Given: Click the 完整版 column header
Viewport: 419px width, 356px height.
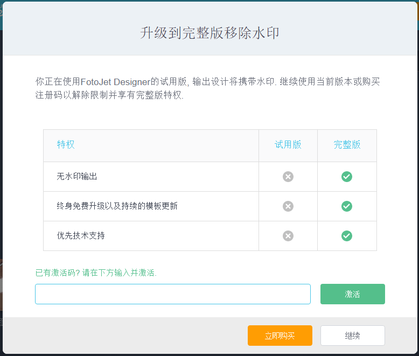Looking at the screenshot, I should coord(347,144).
